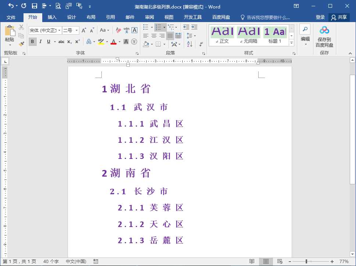The width and height of the screenshot is (356, 266).
Task: Select the subscript icon
Action: 69,42
